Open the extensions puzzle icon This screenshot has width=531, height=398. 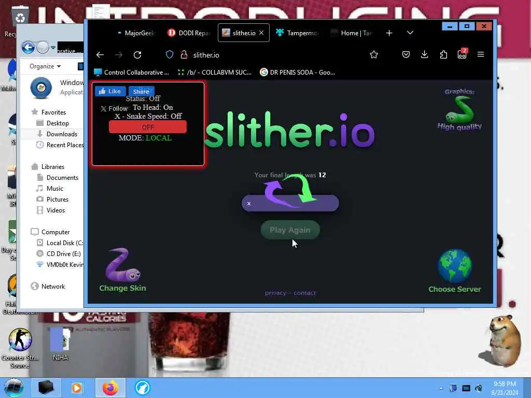[x=443, y=54]
